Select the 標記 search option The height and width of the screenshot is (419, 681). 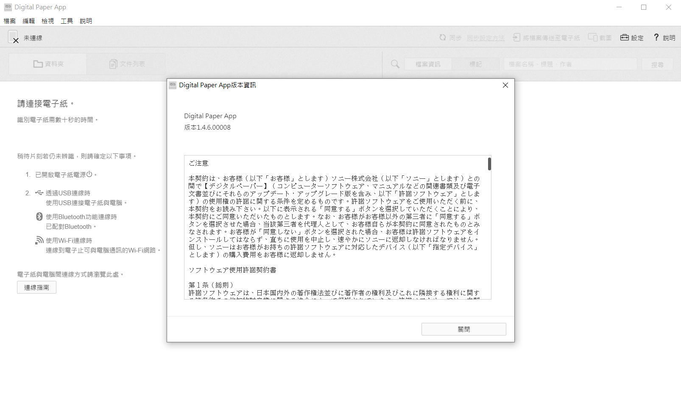(x=475, y=64)
